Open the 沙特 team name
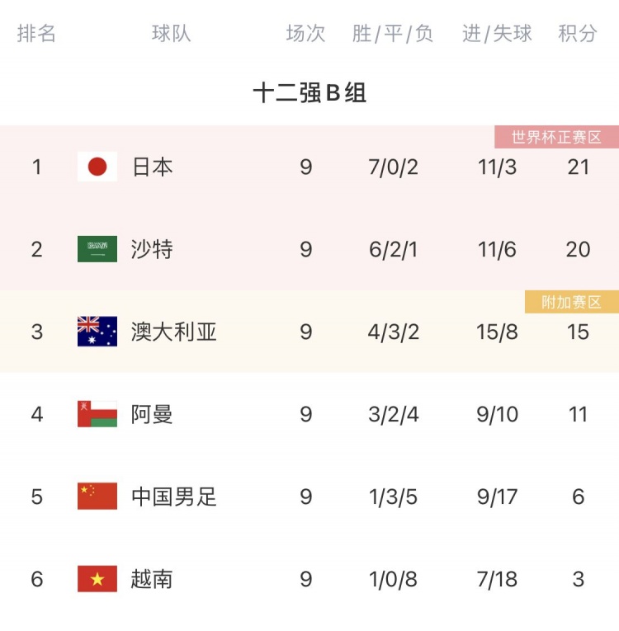Screen dimensions: 619x631 [x=152, y=249]
